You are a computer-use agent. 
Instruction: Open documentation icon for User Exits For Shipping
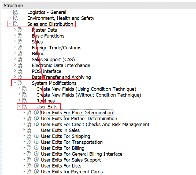click(29, 136)
